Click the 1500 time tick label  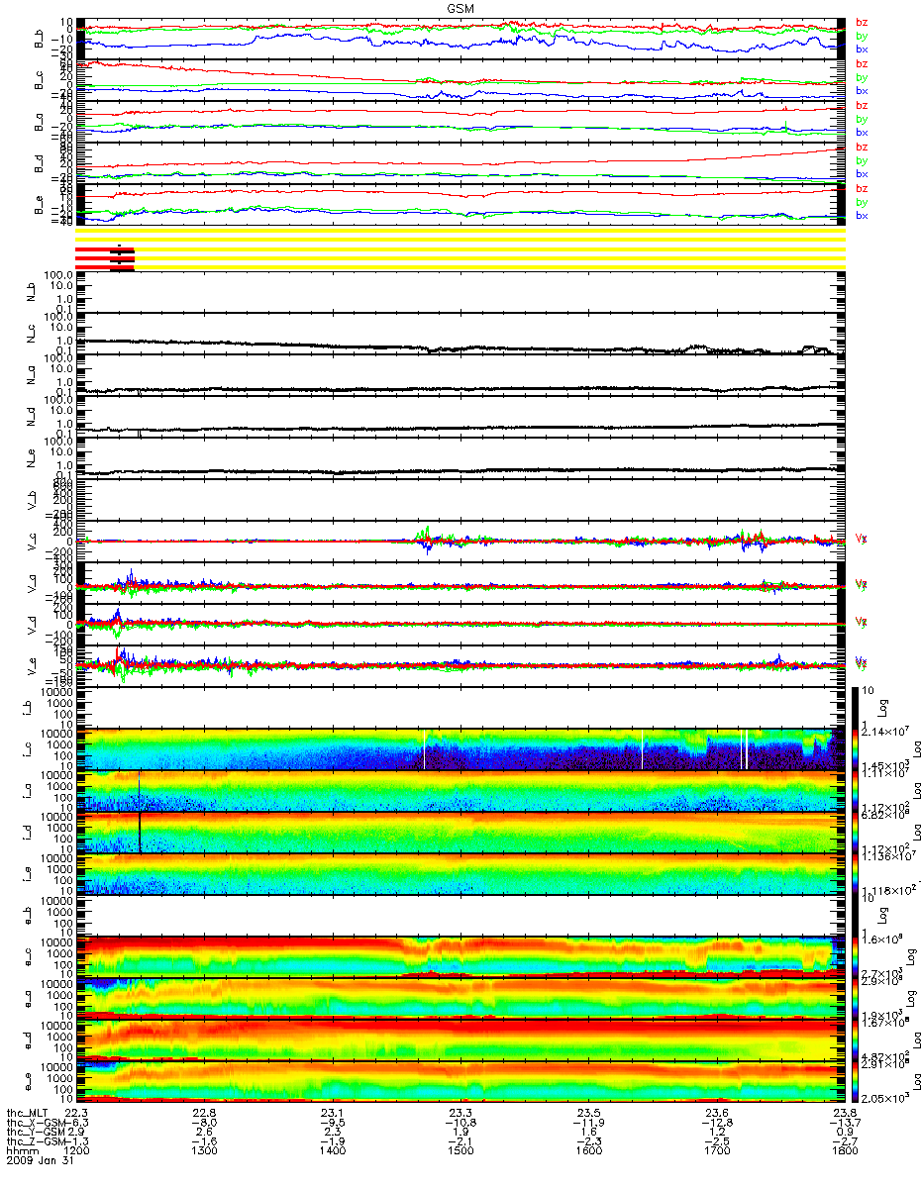pos(460,1151)
